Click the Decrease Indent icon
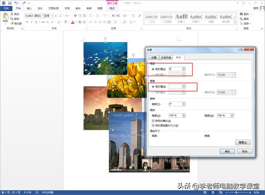 point(113,16)
